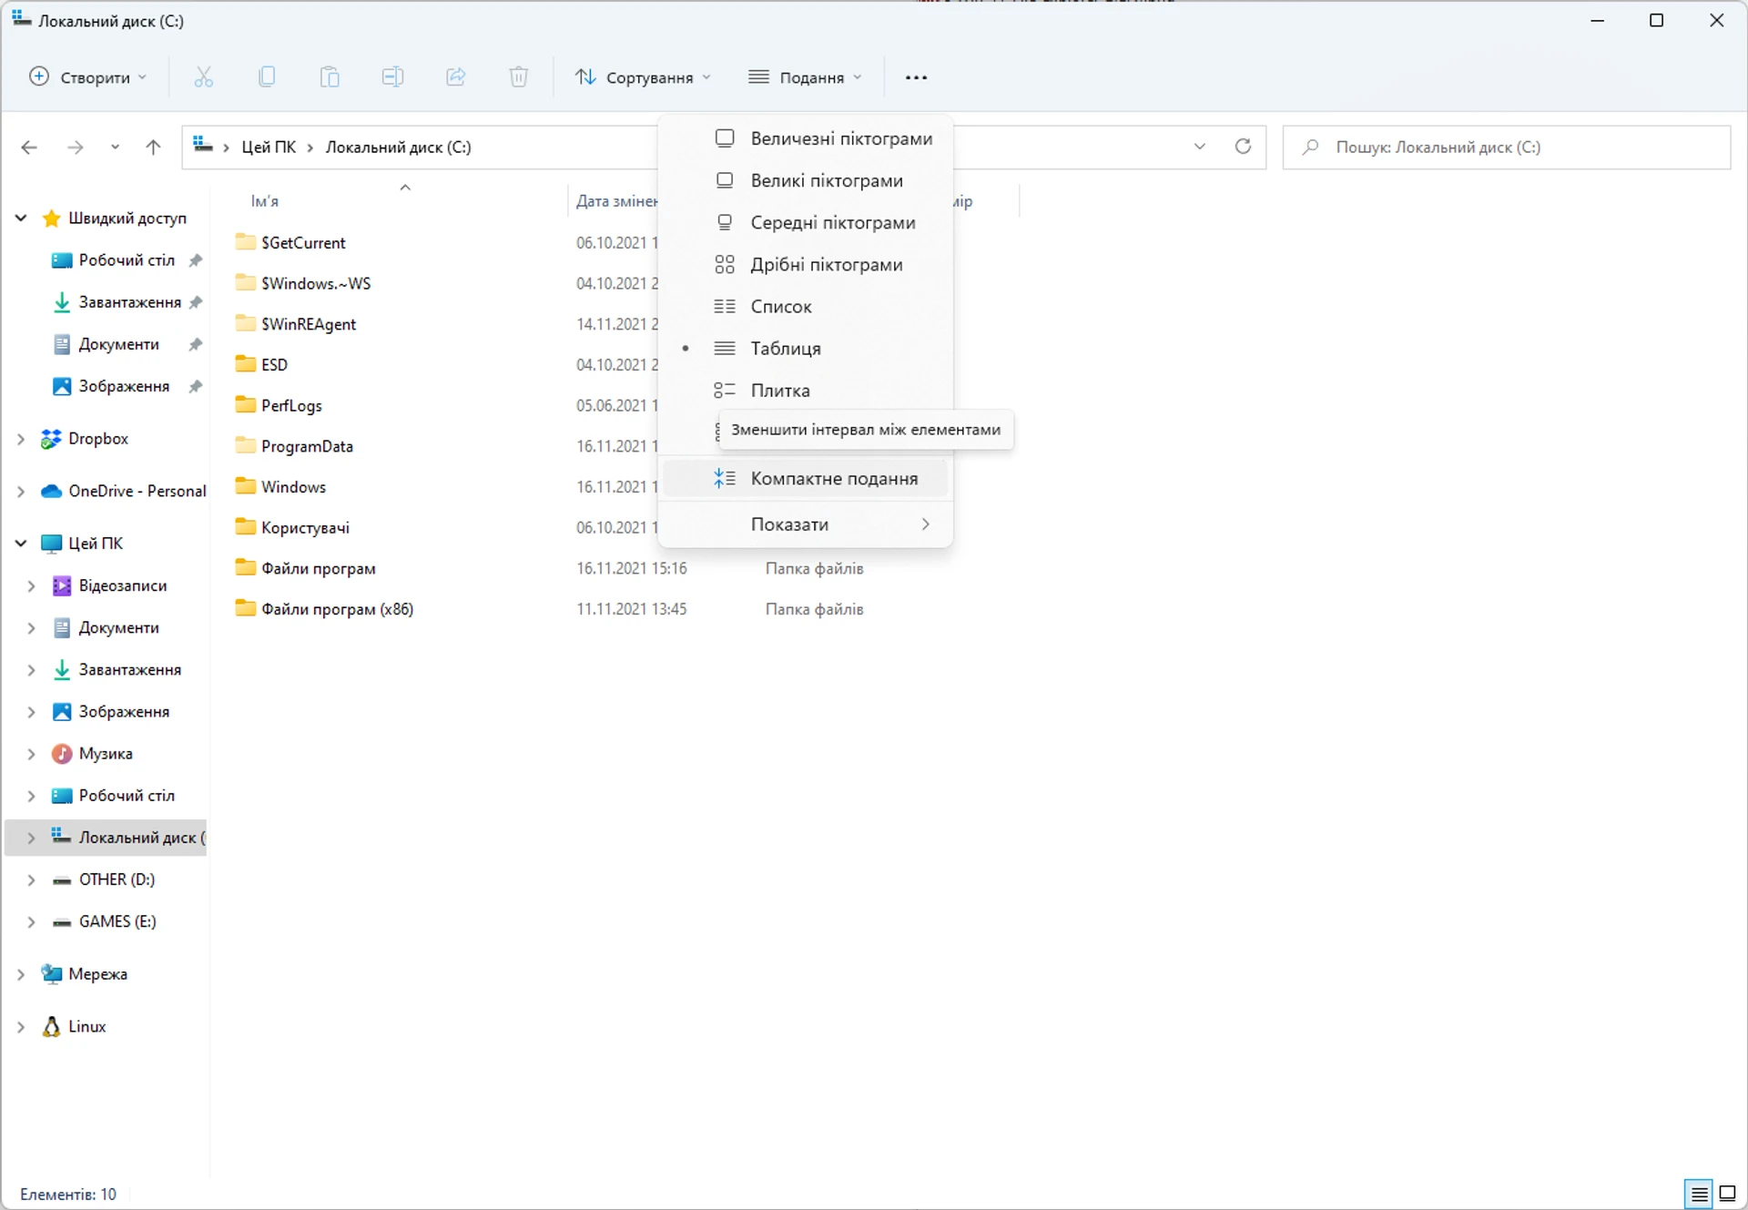Click the Відеозаписи folder icon
1748x1210 pixels.
click(62, 585)
